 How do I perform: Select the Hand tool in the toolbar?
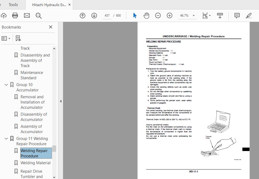click(x=146, y=16)
